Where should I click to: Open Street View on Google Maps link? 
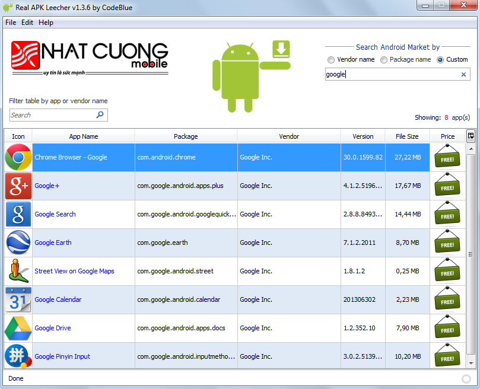[74, 271]
